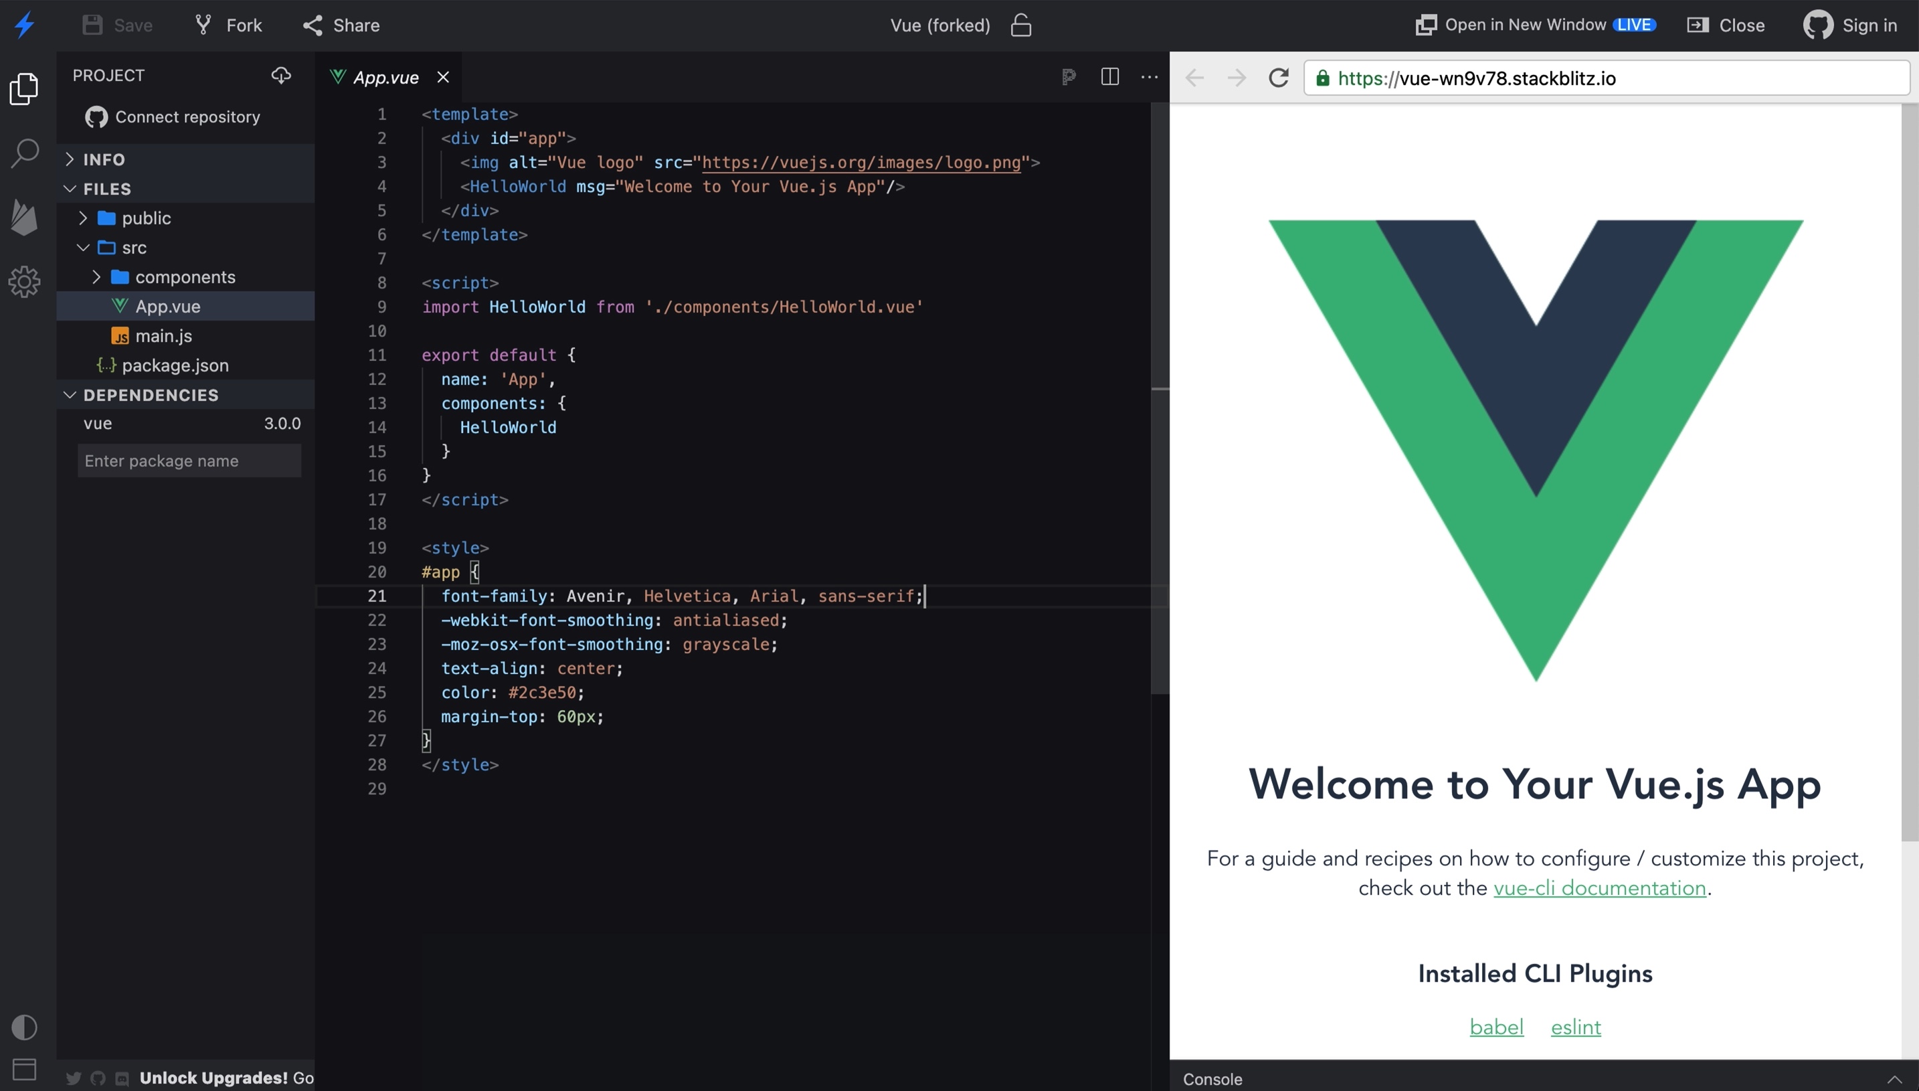1919x1091 pixels.
Task: Click the download project cloud icon
Action: (281, 75)
